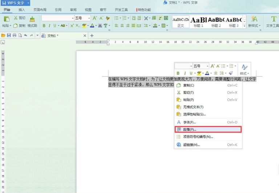Open a new document tab with plus
The height and width of the screenshot is (193, 279).
click(x=92, y=36)
